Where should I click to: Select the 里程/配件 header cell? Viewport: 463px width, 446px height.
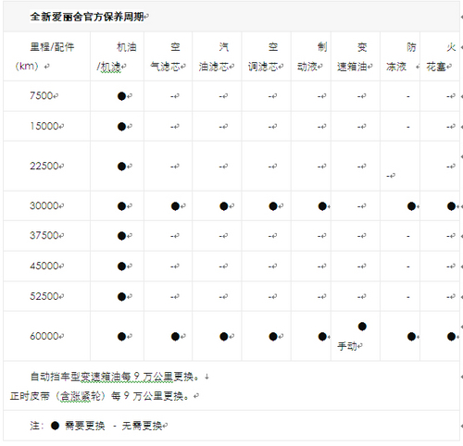coord(46,56)
